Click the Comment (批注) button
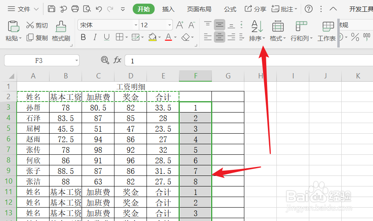The height and width of the screenshot is (221, 373). click(284, 9)
